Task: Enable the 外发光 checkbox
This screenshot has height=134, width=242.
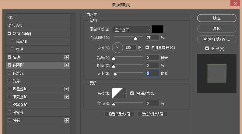Action: (x=9, y=112)
